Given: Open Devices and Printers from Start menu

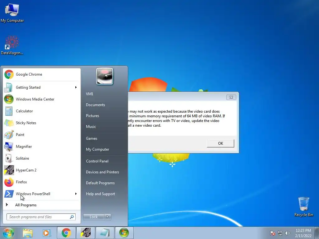Looking at the screenshot, I should (x=102, y=172).
